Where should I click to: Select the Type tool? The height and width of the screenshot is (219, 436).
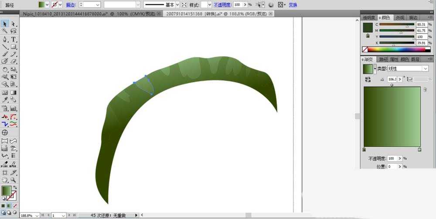click(x=14, y=39)
